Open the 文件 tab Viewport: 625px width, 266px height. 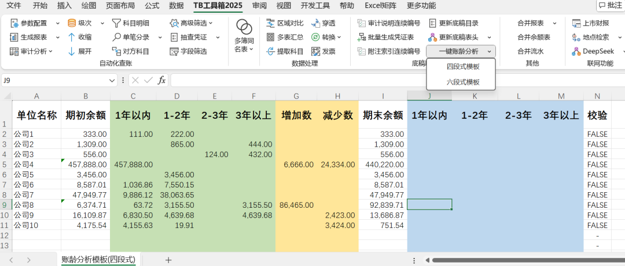click(x=14, y=6)
